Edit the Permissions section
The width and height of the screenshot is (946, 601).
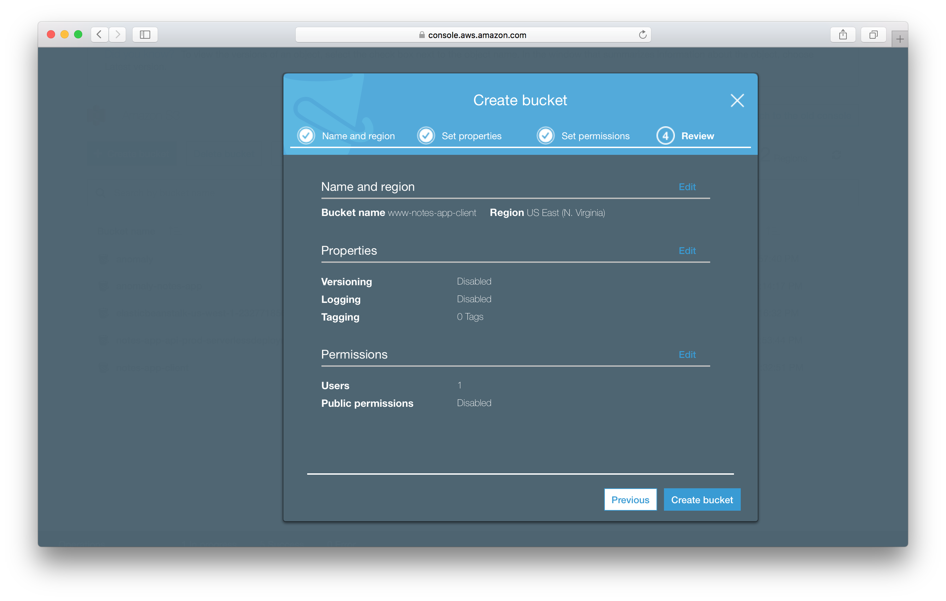pos(687,354)
